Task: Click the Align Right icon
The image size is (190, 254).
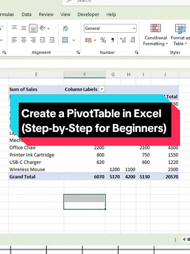Action: pyautogui.click(x=33, y=40)
